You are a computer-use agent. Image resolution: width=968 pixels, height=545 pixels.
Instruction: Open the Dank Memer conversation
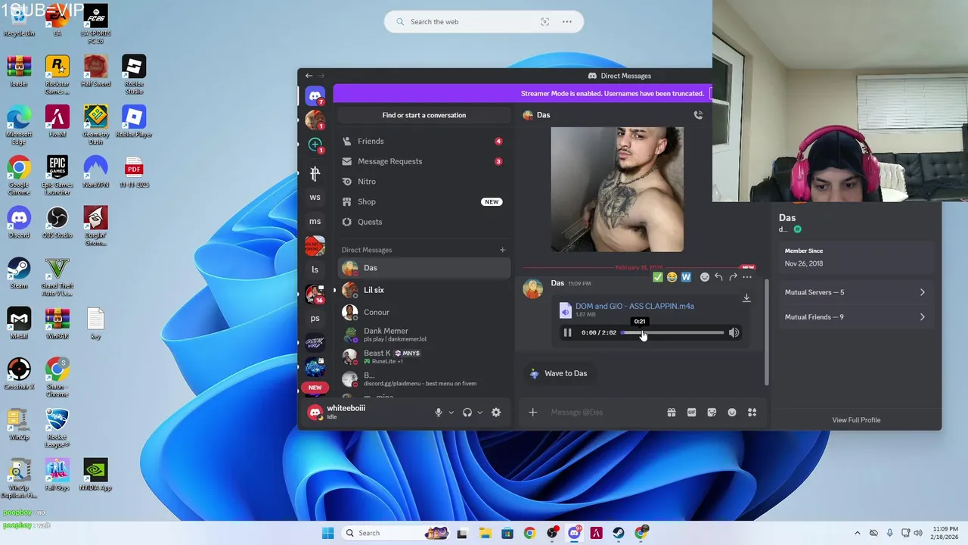click(x=424, y=335)
